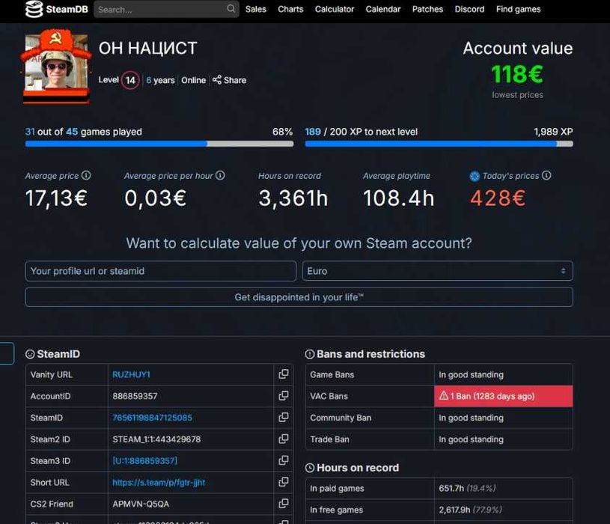This screenshot has height=524, width=610.
Task: Copy the AccountID value
Action: (284, 396)
